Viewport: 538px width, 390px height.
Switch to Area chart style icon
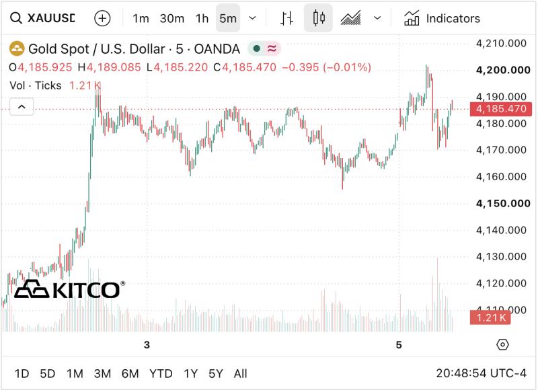point(350,18)
